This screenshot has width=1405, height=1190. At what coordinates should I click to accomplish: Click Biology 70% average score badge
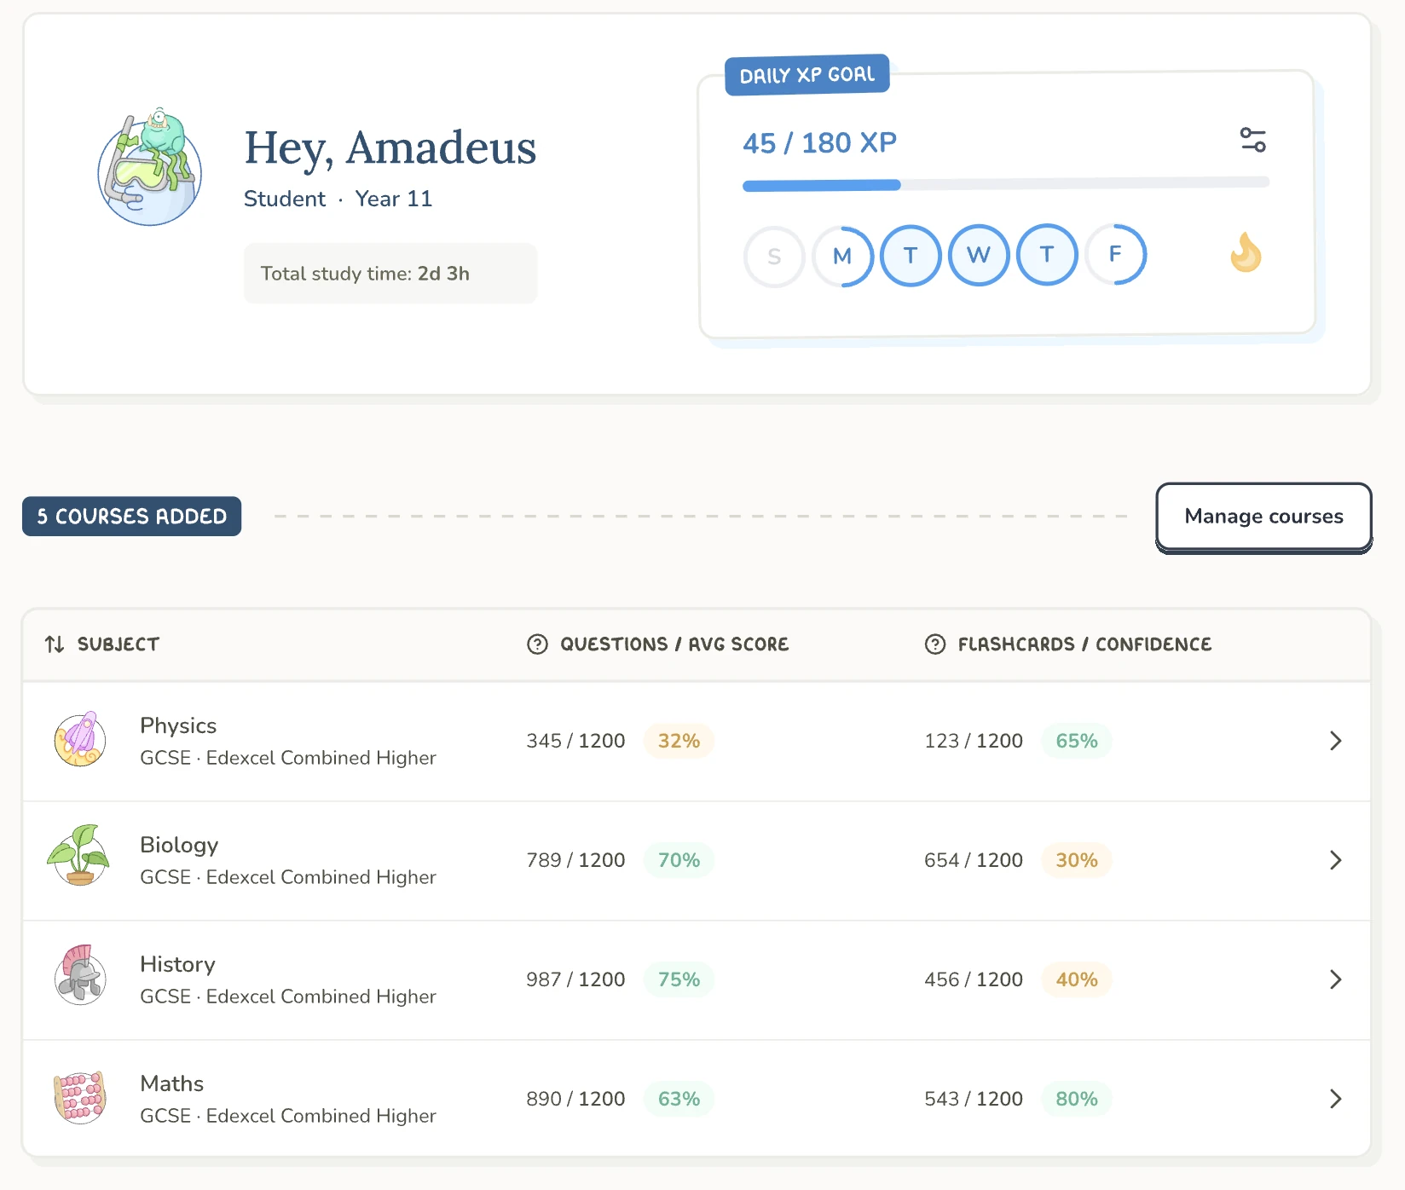point(679,860)
